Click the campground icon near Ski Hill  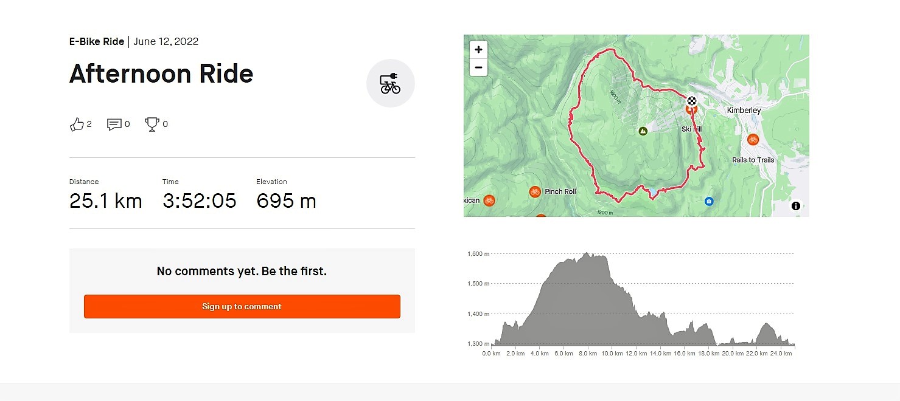pos(642,131)
